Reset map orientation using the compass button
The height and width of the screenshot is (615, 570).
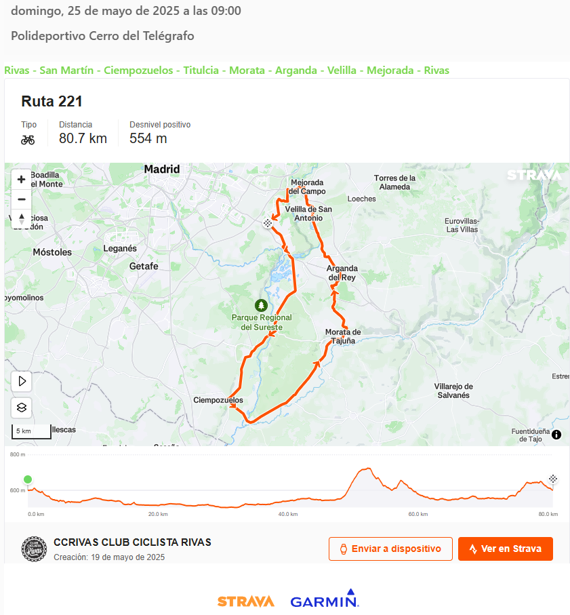22,219
